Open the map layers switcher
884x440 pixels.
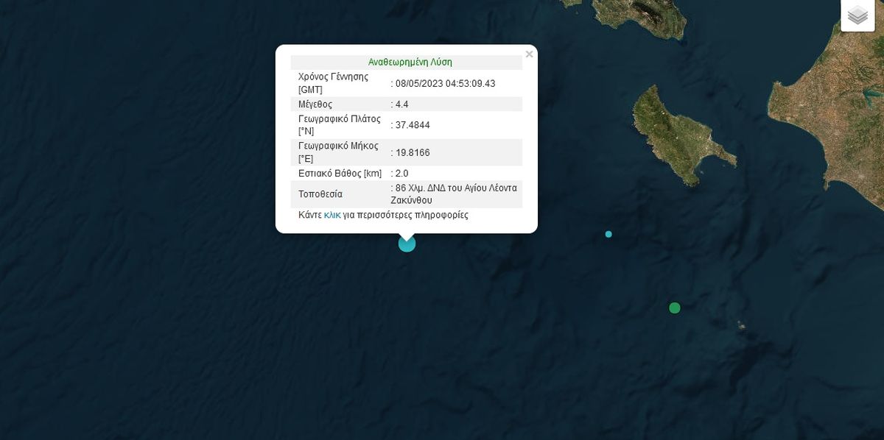[857, 15]
